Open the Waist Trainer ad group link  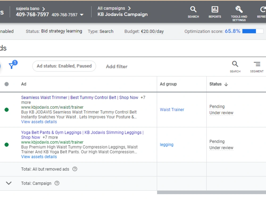[172, 110]
